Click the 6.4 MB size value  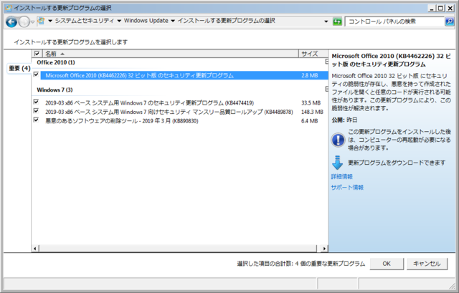pyautogui.click(x=309, y=121)
